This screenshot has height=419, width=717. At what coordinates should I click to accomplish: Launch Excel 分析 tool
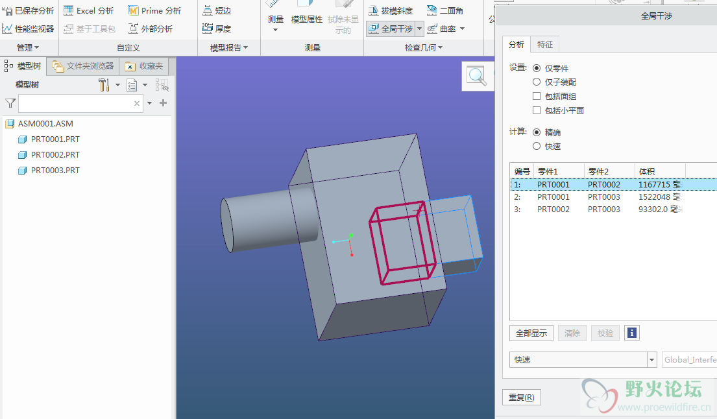[x=89, y=10]
